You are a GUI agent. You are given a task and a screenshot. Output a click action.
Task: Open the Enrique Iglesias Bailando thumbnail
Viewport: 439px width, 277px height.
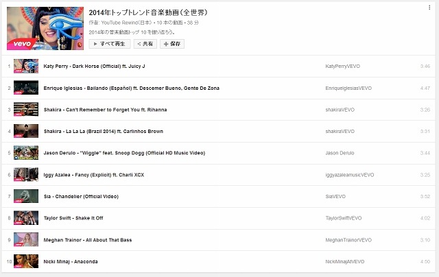pyautogui.click(x=26, y=88)
